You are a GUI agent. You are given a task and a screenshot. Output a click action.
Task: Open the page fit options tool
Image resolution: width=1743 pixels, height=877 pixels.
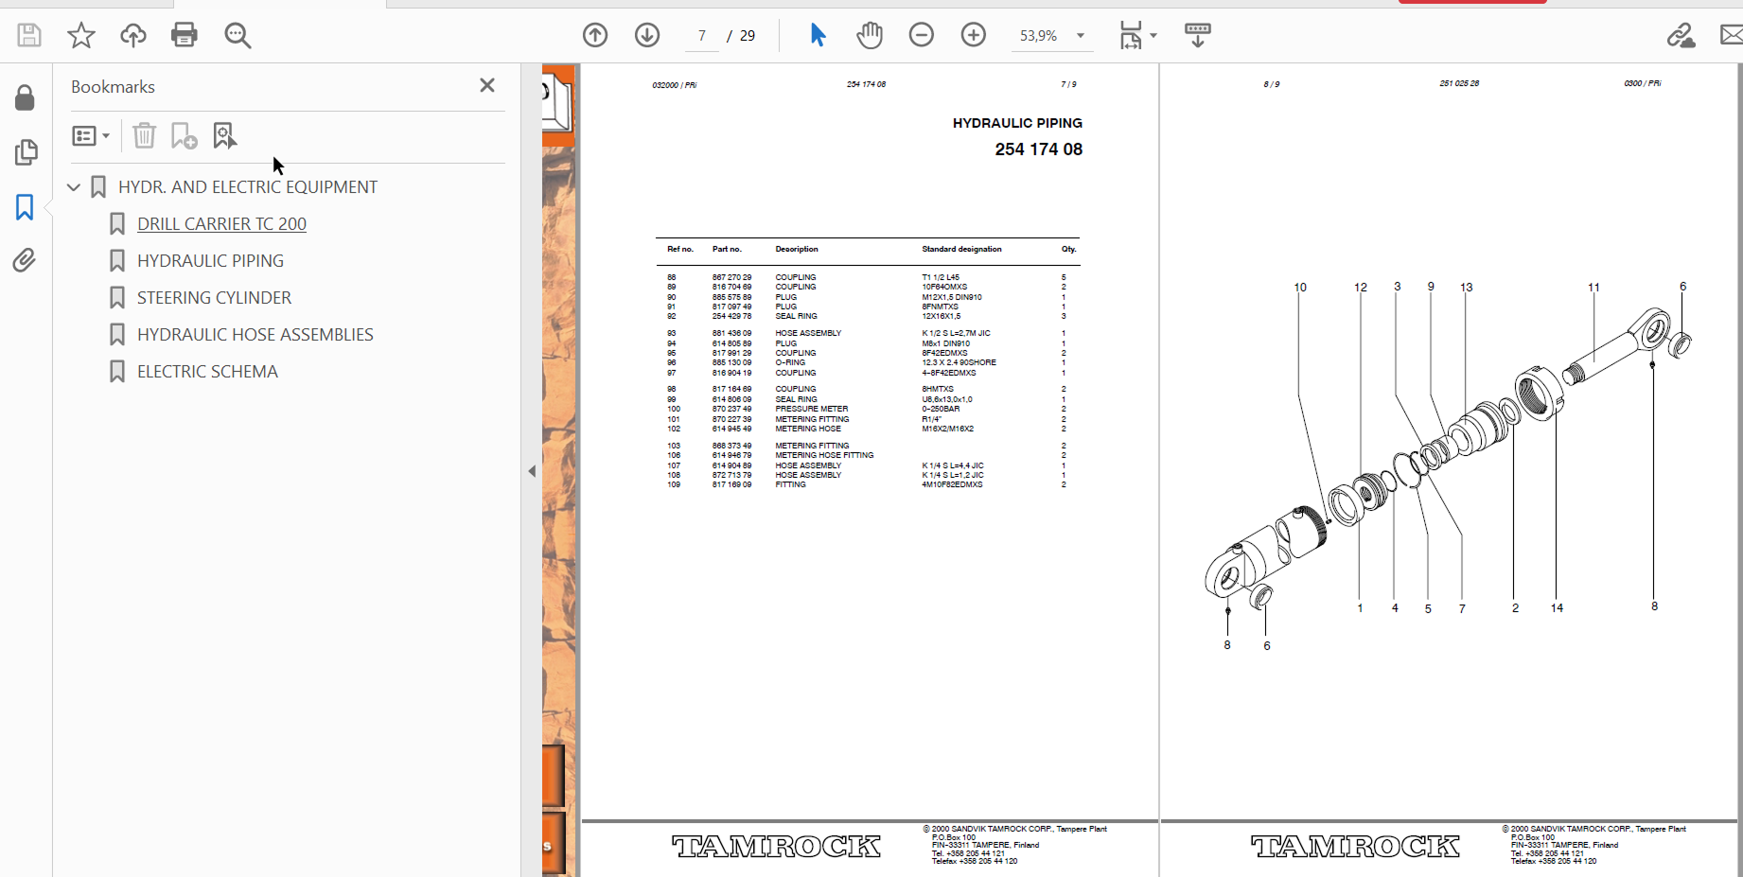click(x=1131, y=36)
